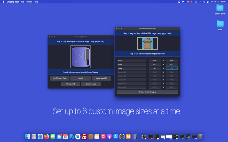Select the Apple watchOS button
228x142 pixels.
[102, 78]
